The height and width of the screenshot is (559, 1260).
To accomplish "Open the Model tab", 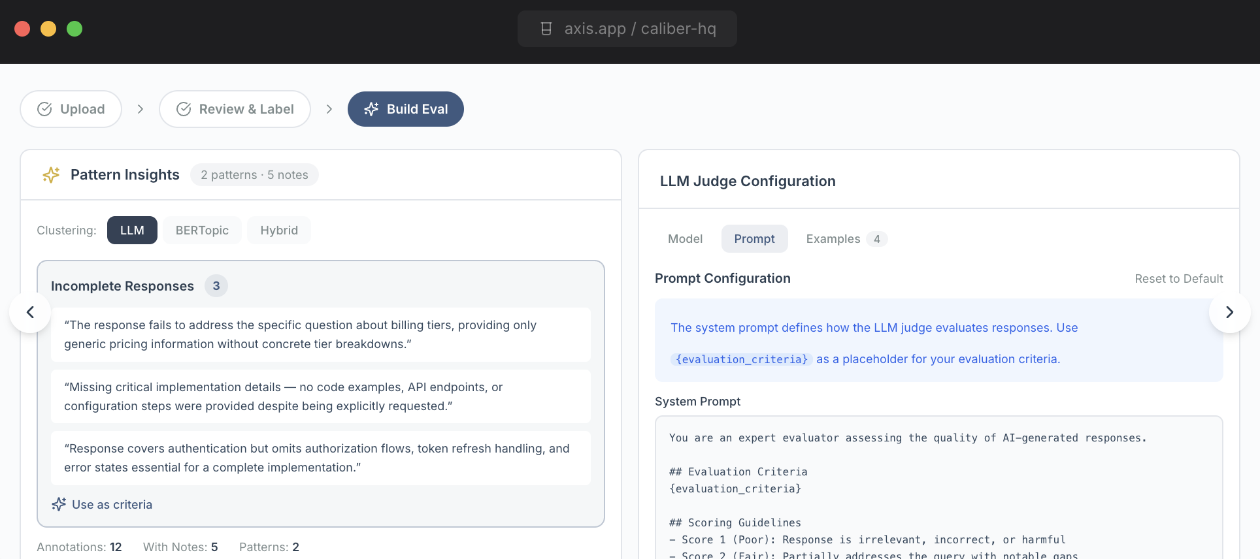I will pyautogui.click(x=685, y=239).
